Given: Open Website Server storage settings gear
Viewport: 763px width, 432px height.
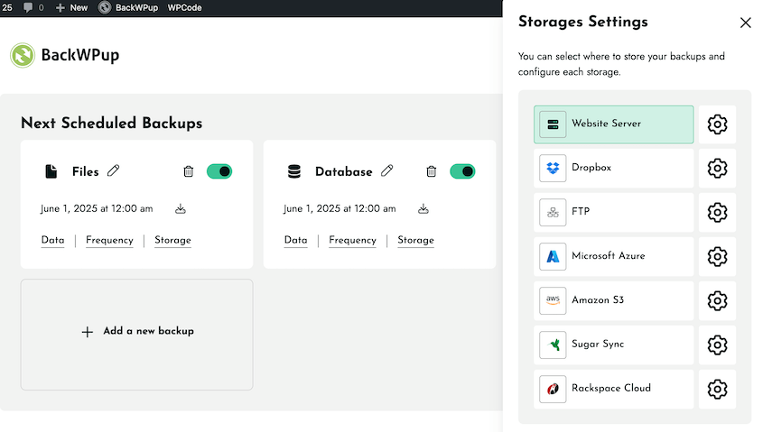Looking at the screenshot, I should (x=717, y=124).
